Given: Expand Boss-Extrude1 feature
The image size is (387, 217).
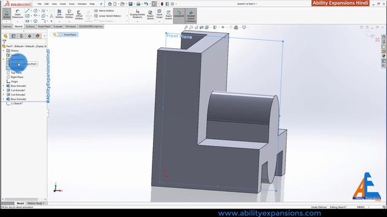Looking at the screenshot, I should pyautogui.click(x=4, y=86).
